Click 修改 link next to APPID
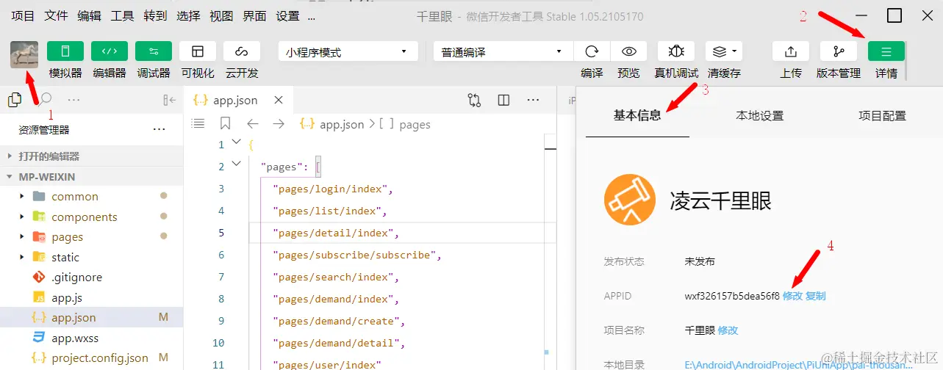Viewport: 943px width, 370px height. click(792, 296)
